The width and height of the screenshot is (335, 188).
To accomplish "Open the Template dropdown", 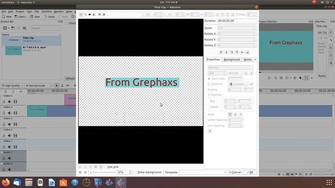I will tap(203, 172).
